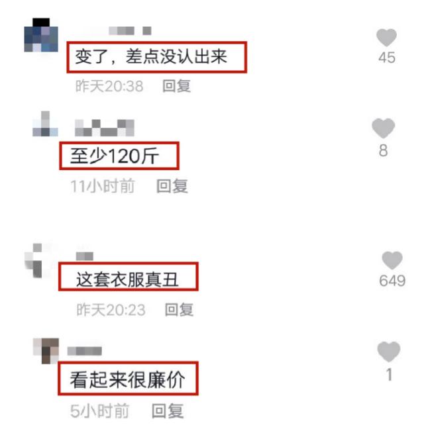Like the '看起来很廉价' comment
Viewport: 424px width, 437px height.
click(389, 352)
